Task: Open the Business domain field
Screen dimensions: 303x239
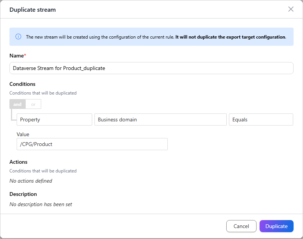Action: tap(161, 119)
